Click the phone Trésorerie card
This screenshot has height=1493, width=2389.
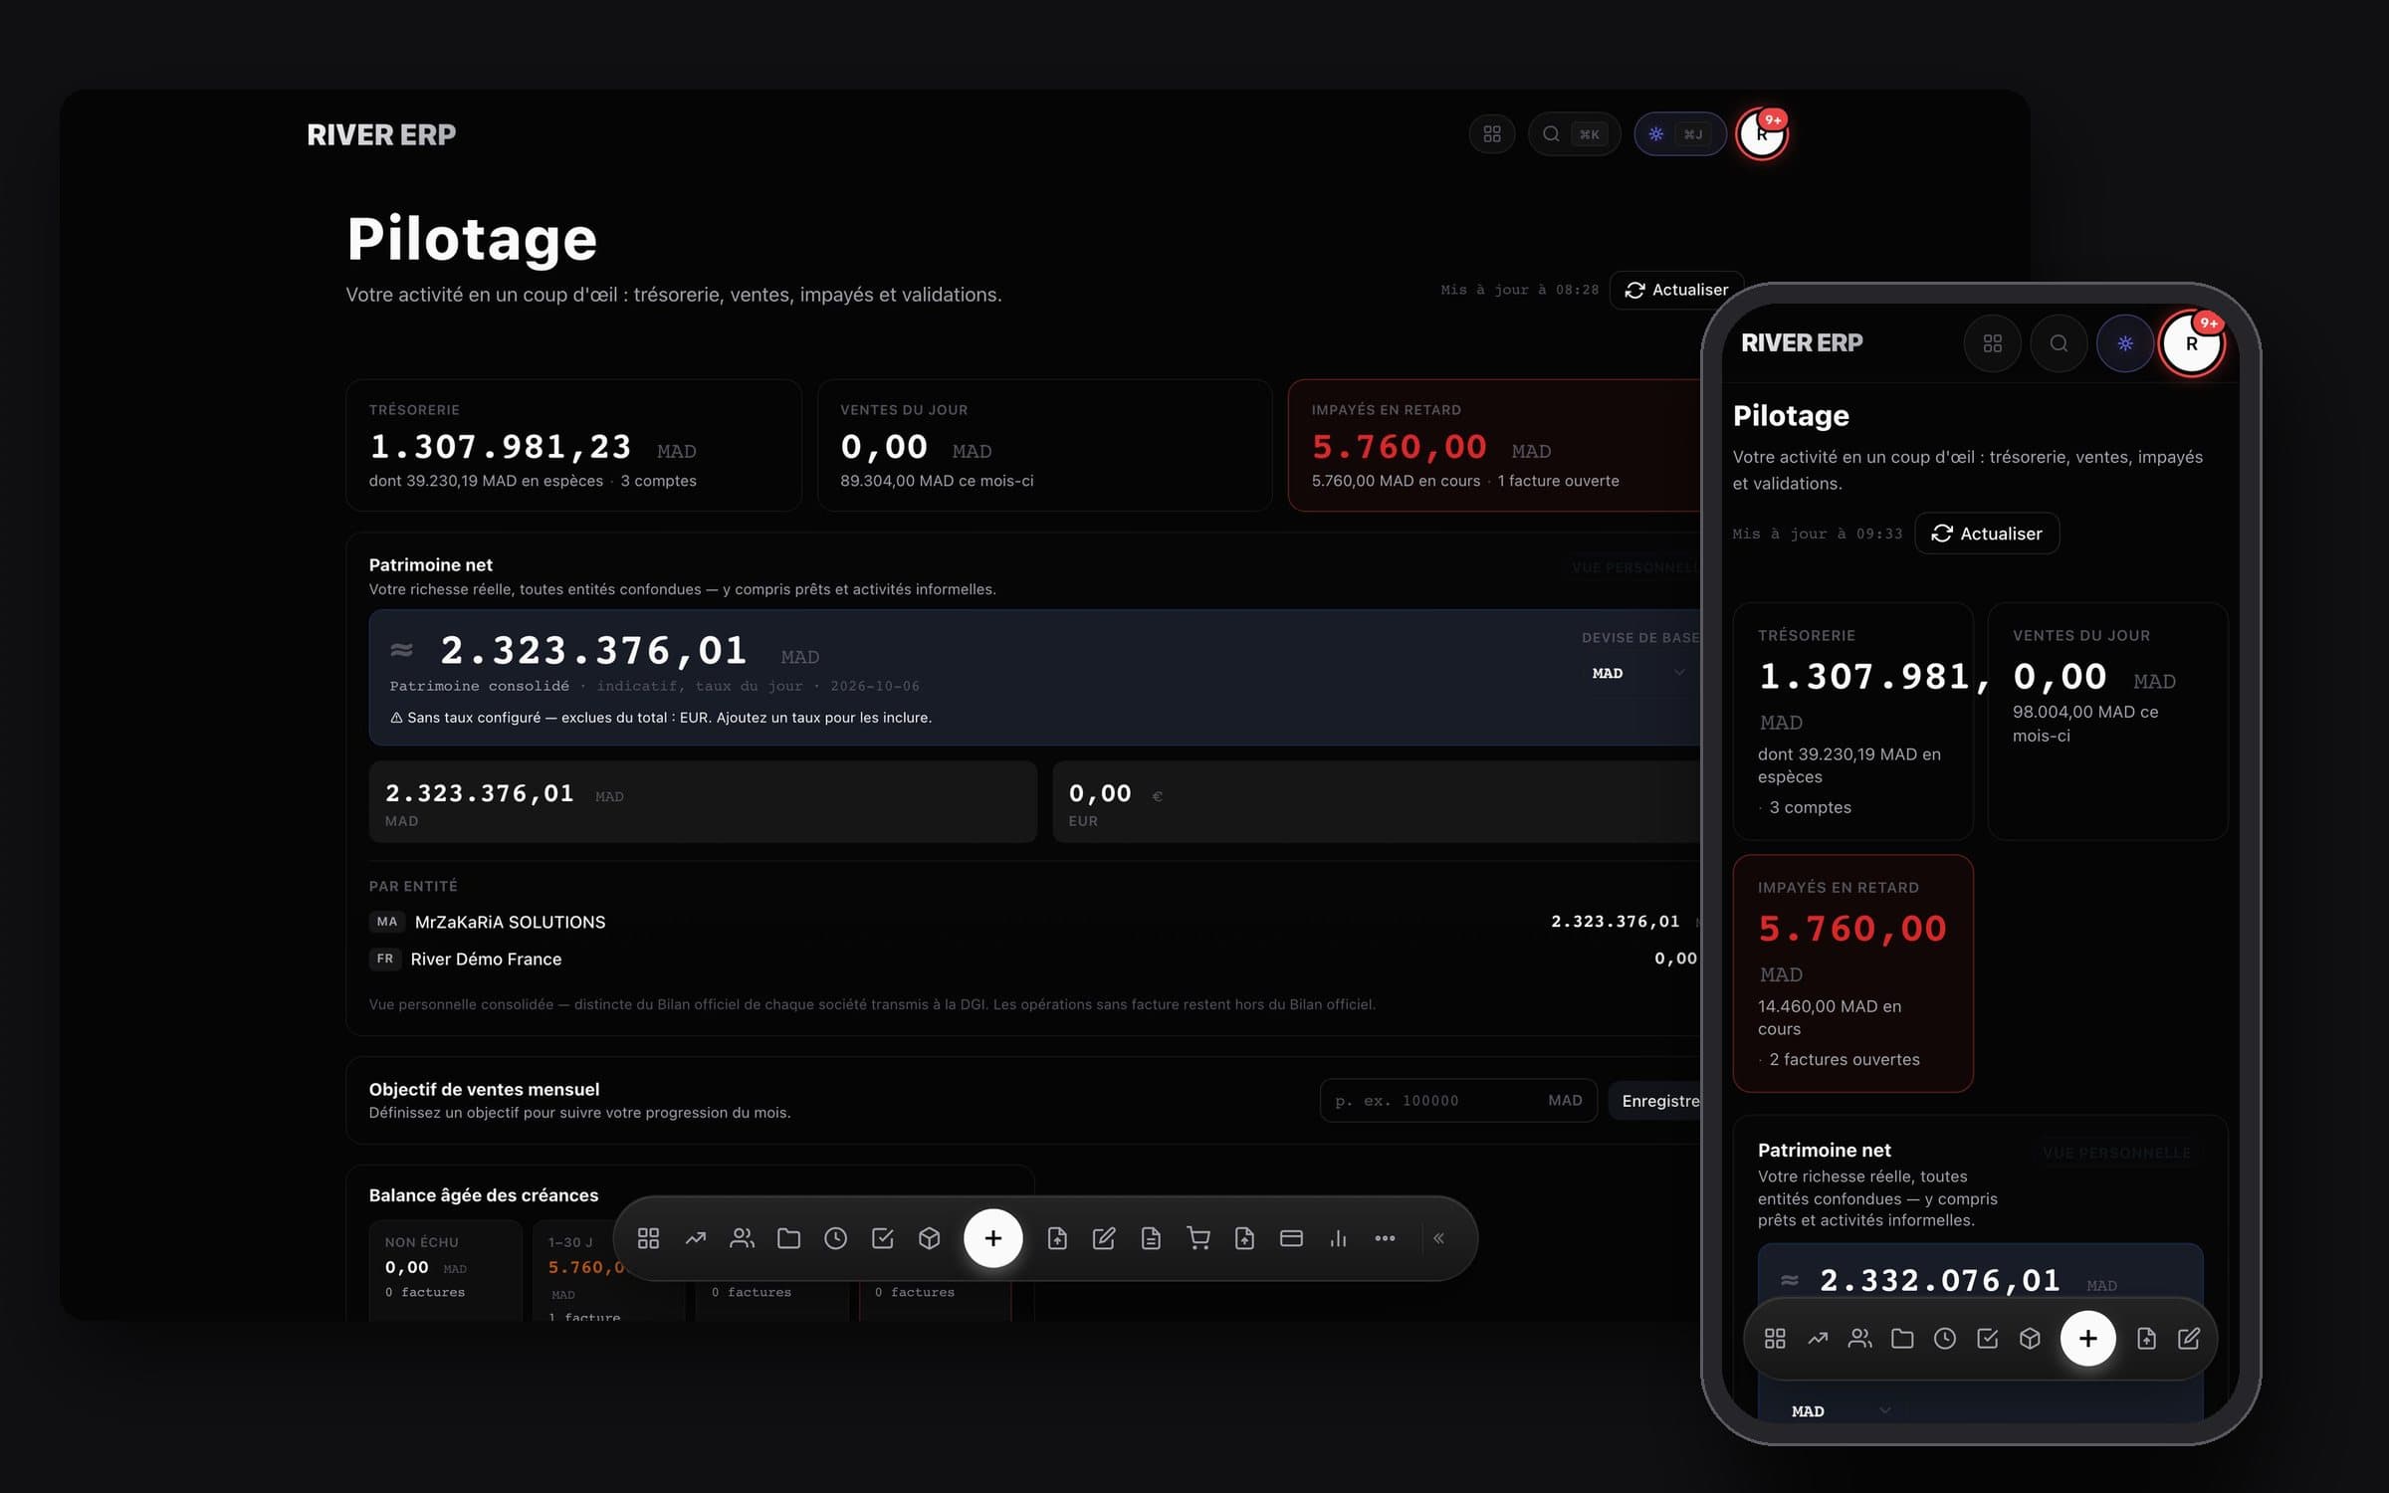click(1852, 722)
